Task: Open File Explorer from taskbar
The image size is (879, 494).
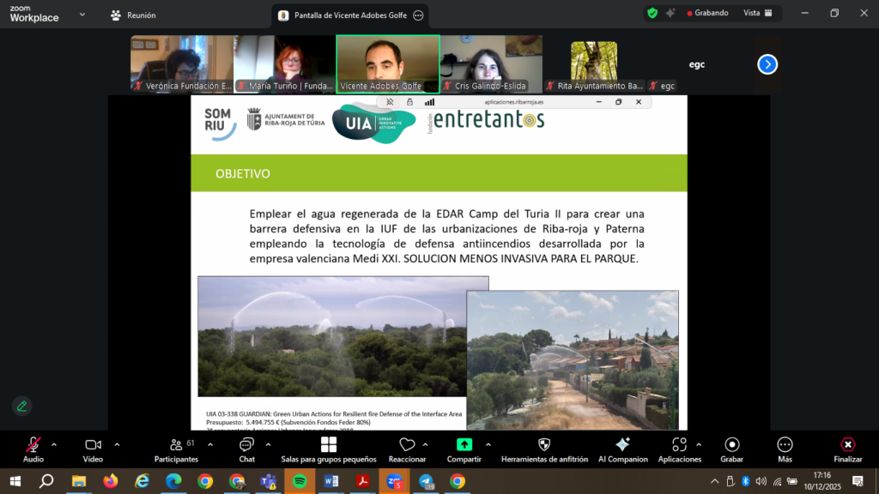Action: pyautogui.click(x=78, y=481)
